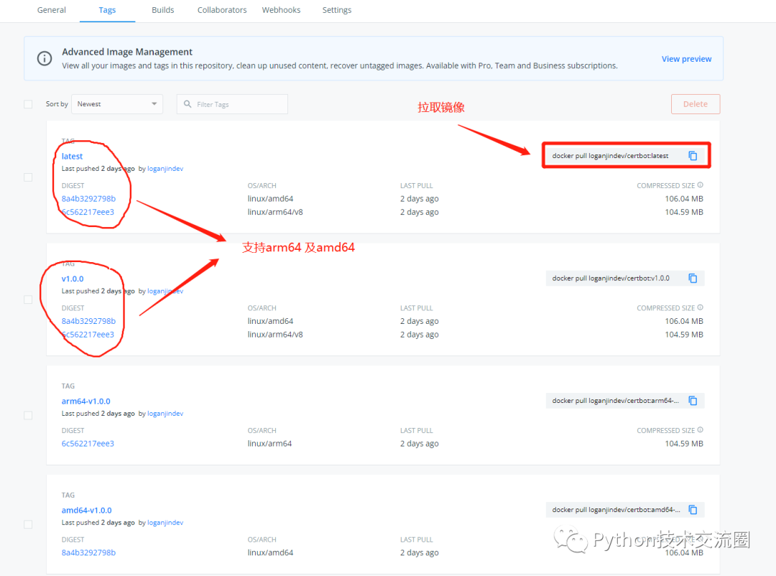Expand the sort dropdown arrow
The height and width of the screenshot is (576, 776).
tap(154, 104)
